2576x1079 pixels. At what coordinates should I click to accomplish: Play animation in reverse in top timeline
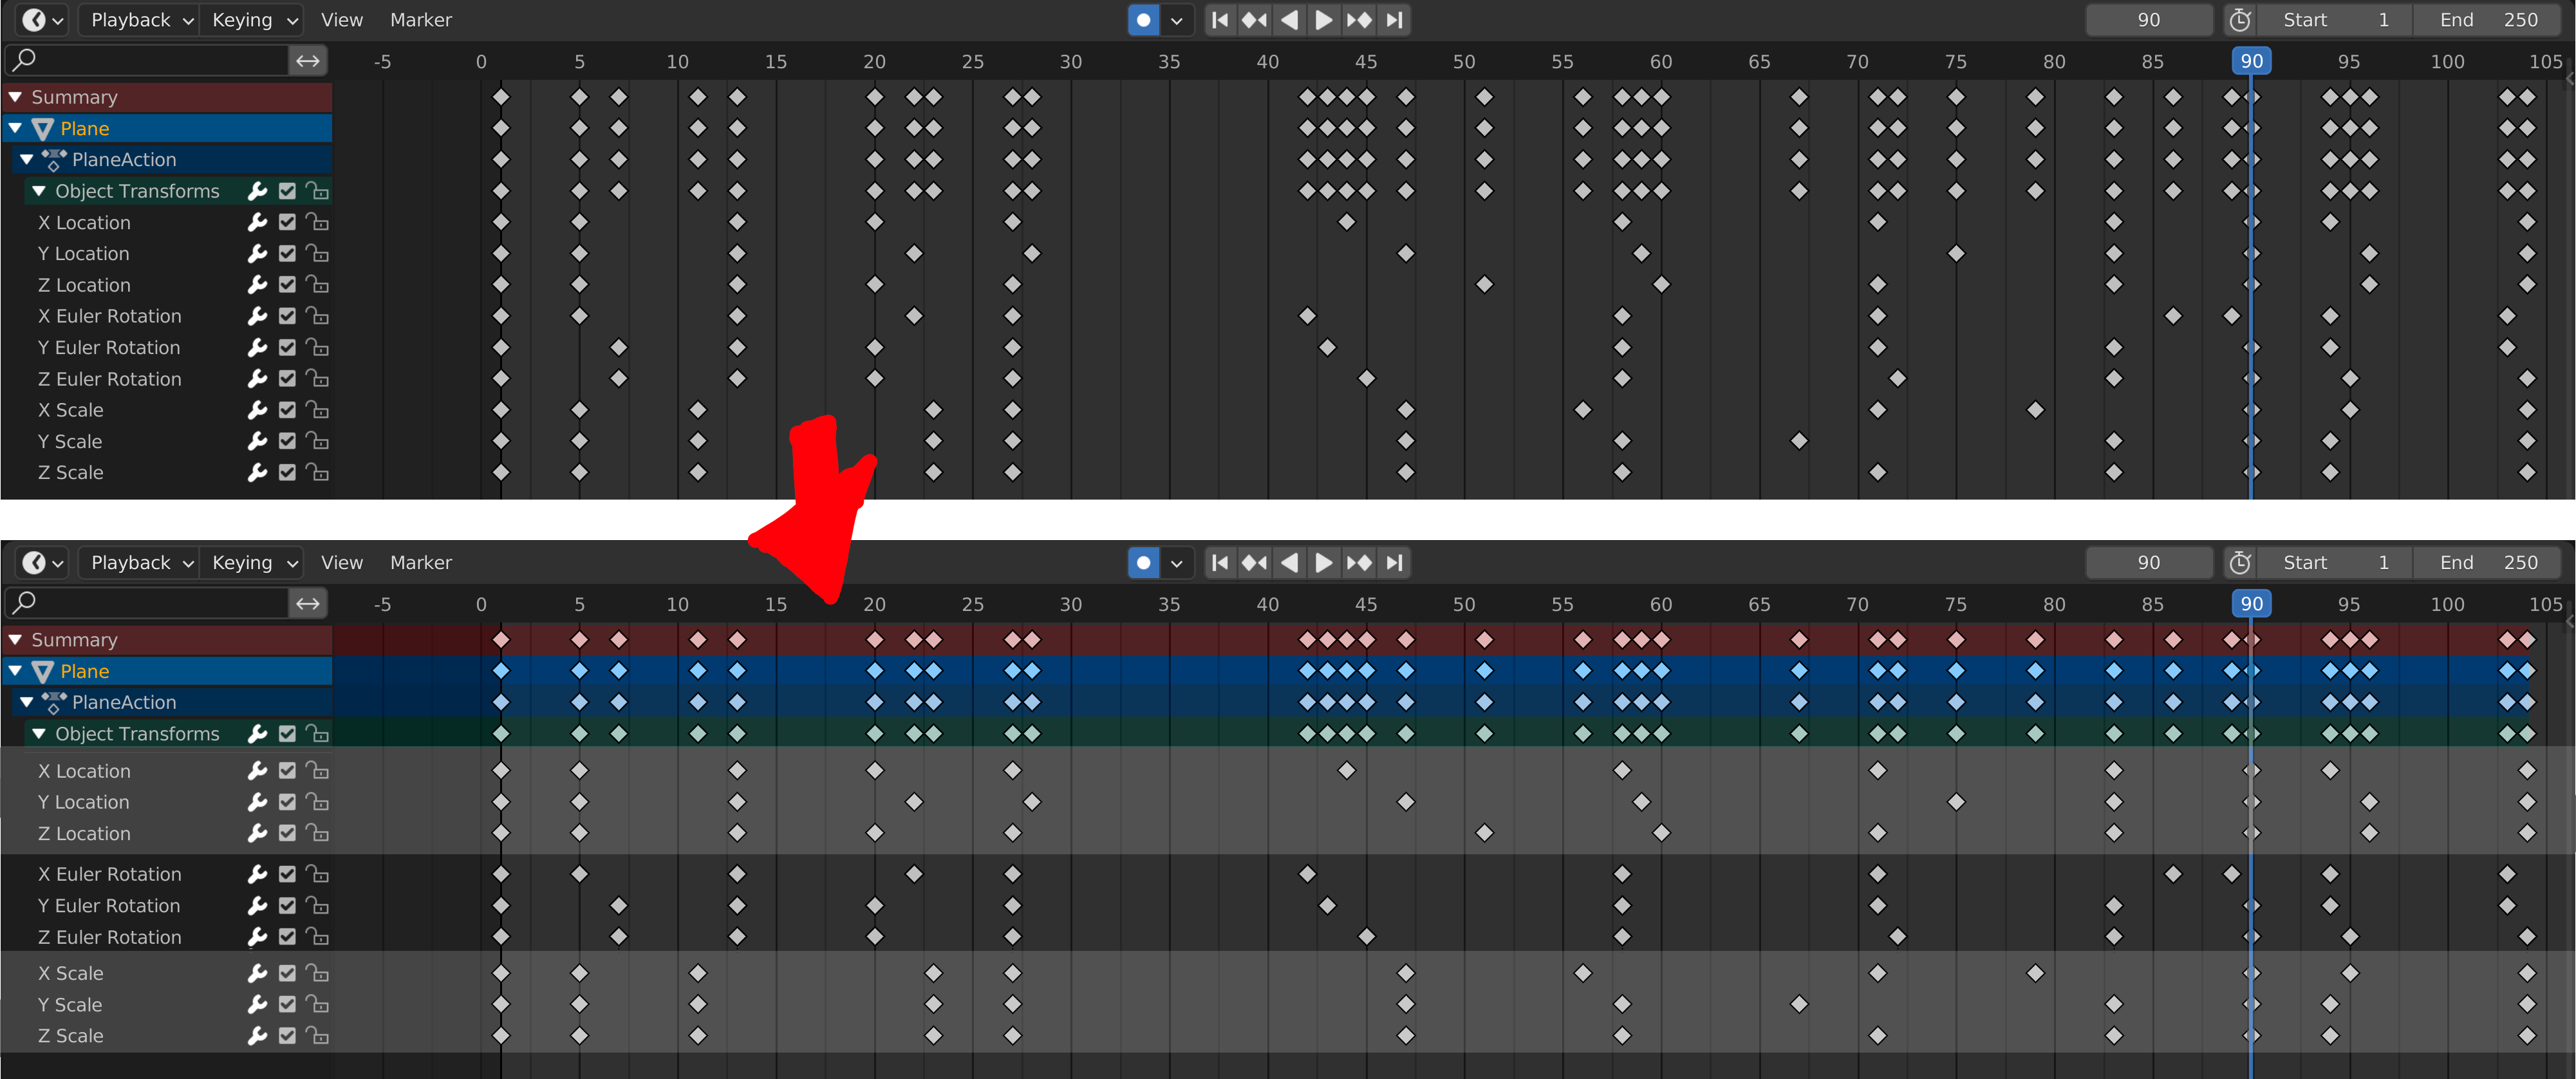pos(1289,20)
